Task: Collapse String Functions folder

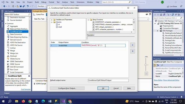Action: click(88, 20)
